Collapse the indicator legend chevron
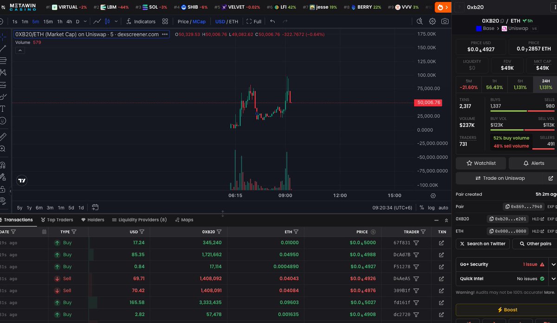This screenshot has height=323, width=557. [20, 51]
